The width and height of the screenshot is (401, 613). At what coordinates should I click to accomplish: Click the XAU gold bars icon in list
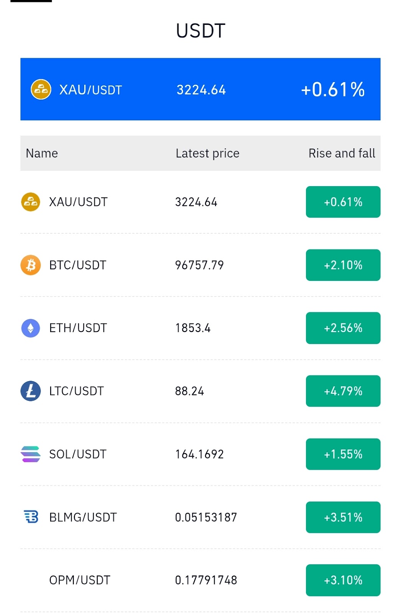coord(31,202)
